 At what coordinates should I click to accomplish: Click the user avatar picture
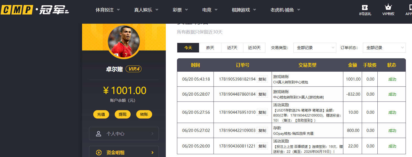coord(124,42)
